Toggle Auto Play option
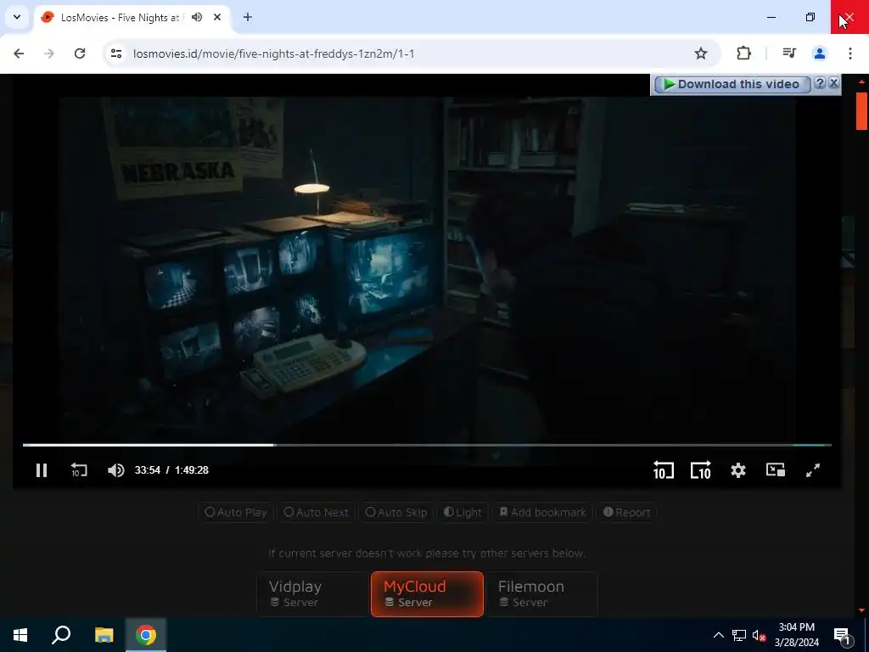Screen dimensions: 869x652 (x=236, y=512)
